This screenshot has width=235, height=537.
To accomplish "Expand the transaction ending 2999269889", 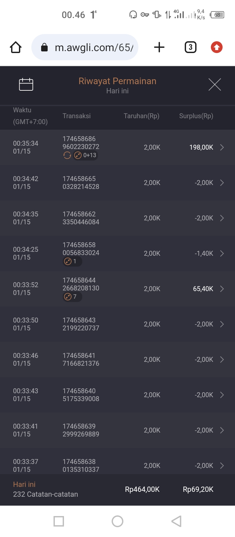I will pyautogui.click(x=222, y=430).
